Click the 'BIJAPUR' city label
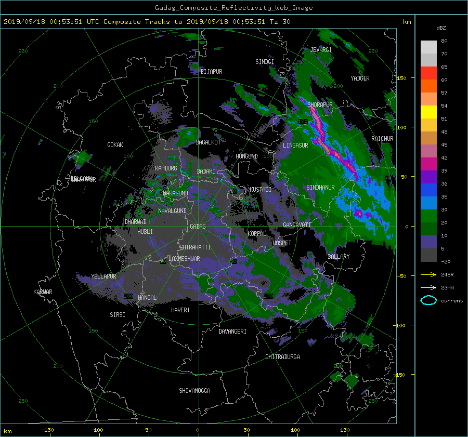This screenshot has width=468, height=437. (211, 72)
